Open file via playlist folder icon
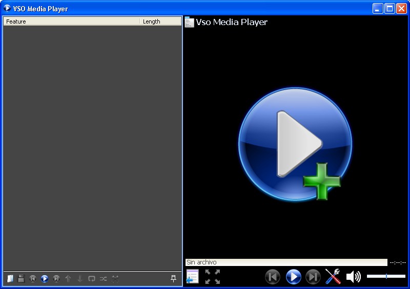Viewport: 410px width, 289px height. point(10,279)
